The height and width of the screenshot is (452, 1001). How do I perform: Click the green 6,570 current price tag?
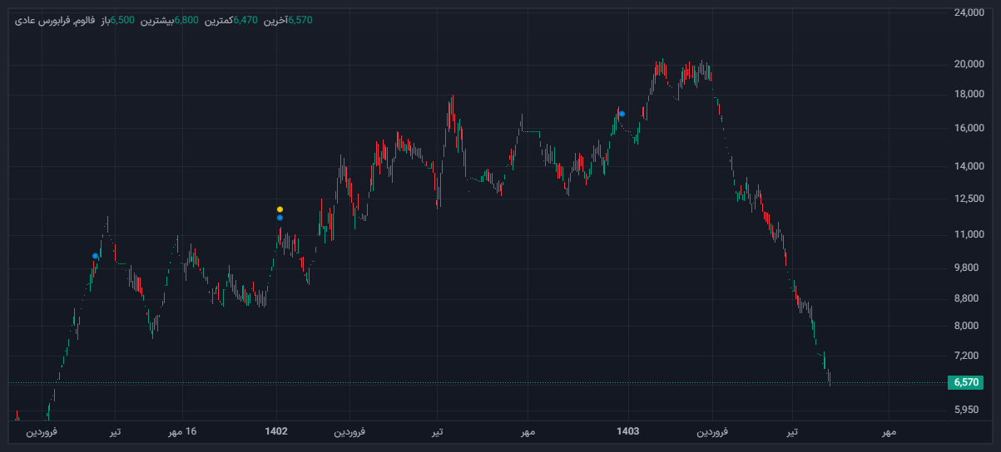pyautogui.click(x=966, y=382)
